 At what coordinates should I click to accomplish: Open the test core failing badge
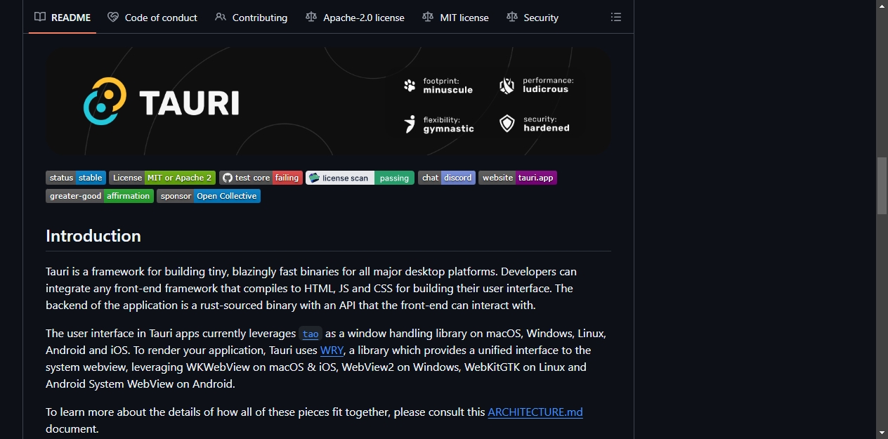tap(261, 178)
